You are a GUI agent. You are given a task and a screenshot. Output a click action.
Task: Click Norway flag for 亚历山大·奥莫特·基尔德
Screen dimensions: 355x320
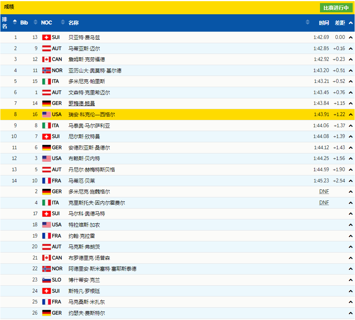46,71
